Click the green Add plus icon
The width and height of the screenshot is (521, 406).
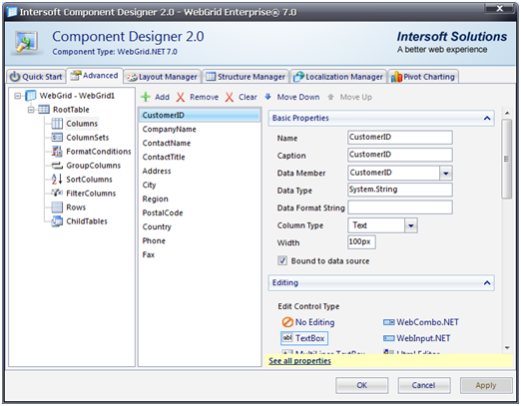[x=146, y=97]
